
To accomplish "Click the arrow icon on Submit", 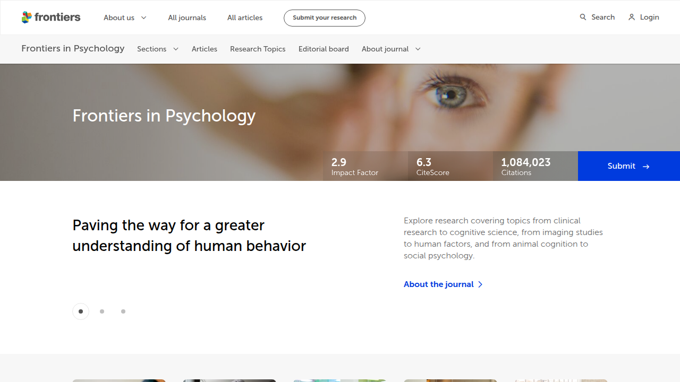I will 646,167.
